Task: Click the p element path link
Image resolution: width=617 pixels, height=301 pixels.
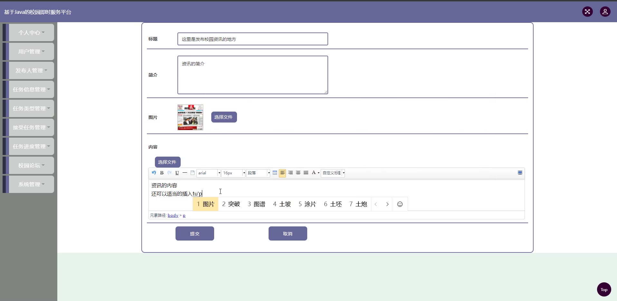Action: 184,215
